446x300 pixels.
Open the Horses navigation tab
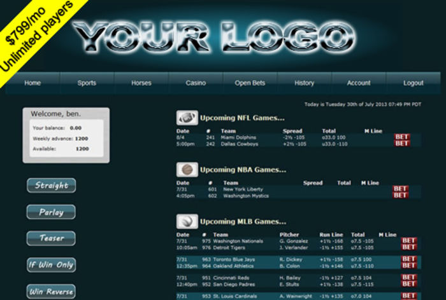tap(141, 83)
